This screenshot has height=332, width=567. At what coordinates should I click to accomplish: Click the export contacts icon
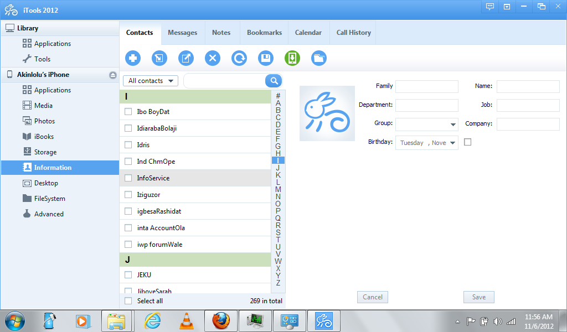(186, 58)
